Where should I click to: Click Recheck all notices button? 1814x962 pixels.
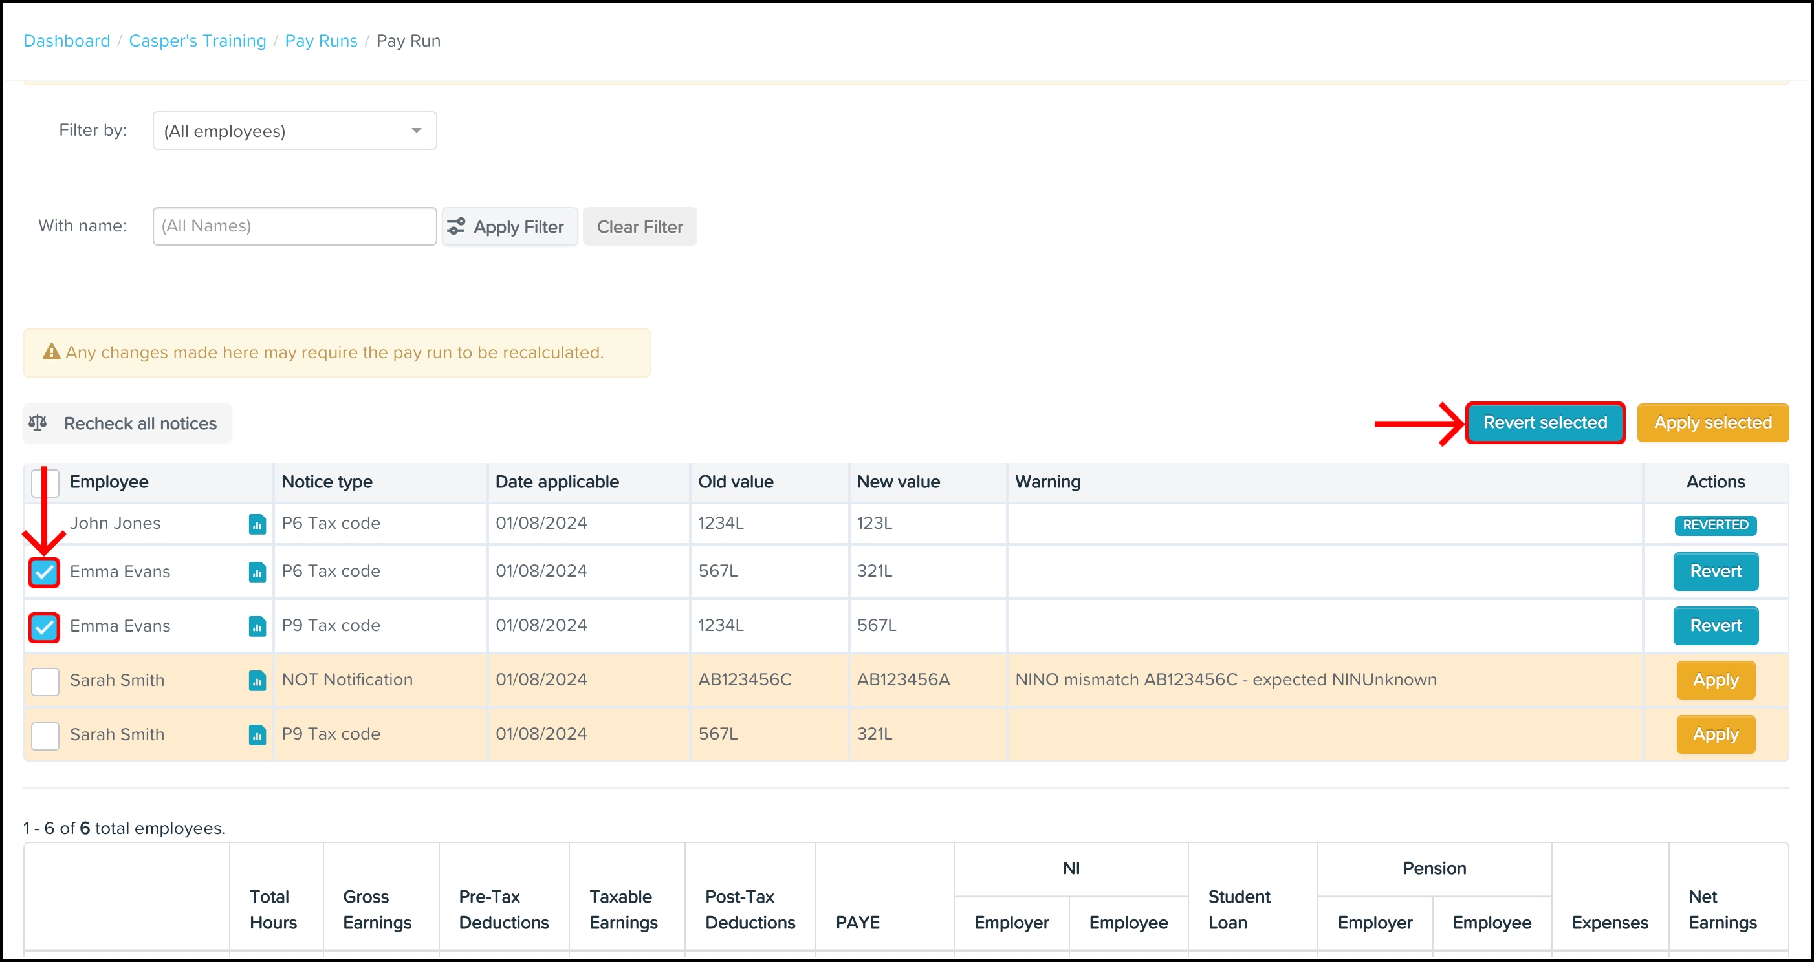[127, 423]
